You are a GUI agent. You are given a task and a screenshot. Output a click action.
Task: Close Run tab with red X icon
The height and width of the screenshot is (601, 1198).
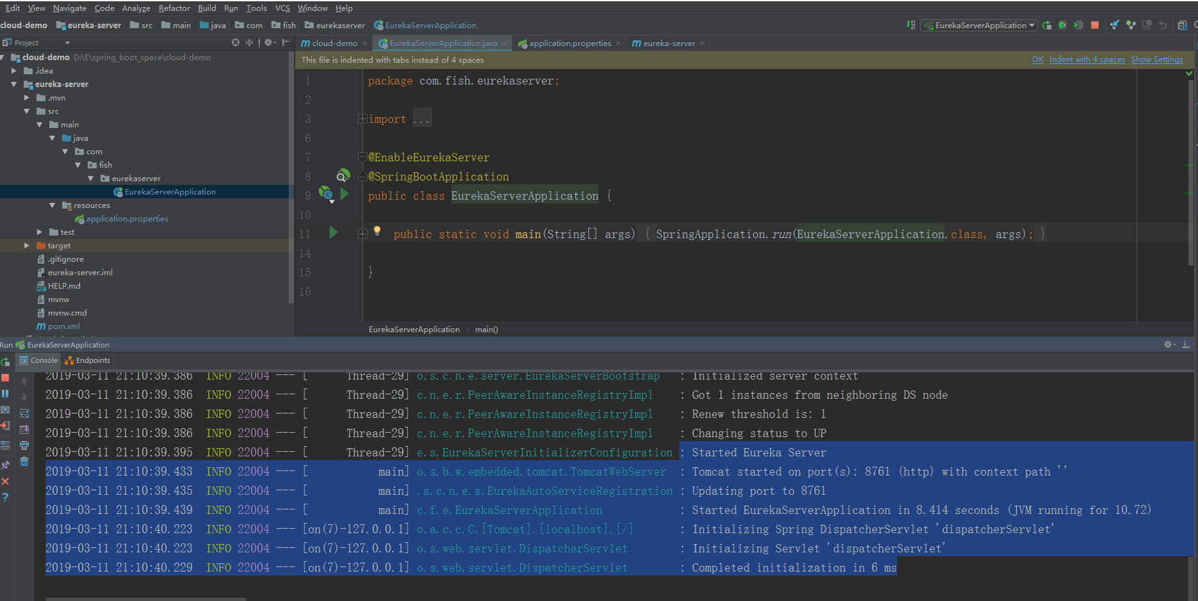pyautogui.click(x=5, y=481)
